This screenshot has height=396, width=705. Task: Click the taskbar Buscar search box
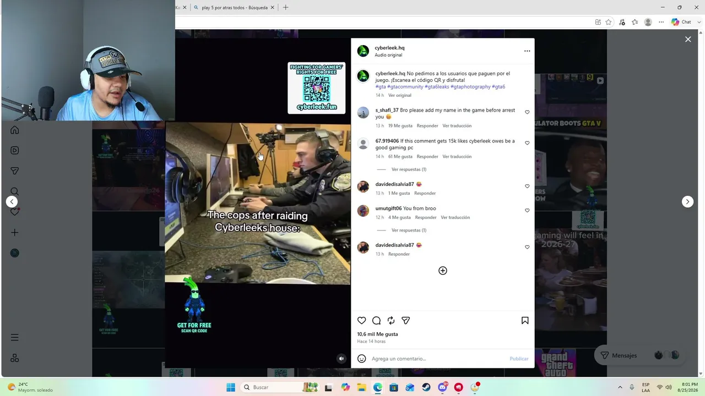280,387
